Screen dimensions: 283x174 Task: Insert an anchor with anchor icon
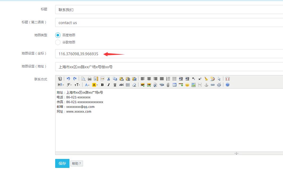pyautogui.click(x=206, y=85)
